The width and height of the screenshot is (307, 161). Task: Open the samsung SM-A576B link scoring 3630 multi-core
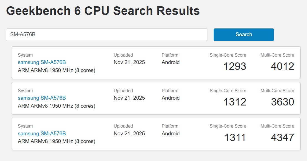coord(42,98)
